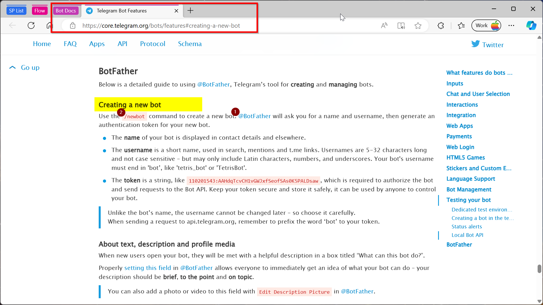
Task: Jump to Interactions section
Action: pos(462,105)
